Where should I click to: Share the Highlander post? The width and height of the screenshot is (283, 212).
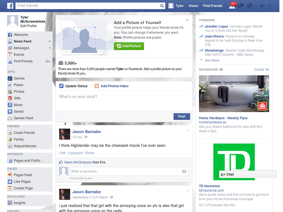90,153
